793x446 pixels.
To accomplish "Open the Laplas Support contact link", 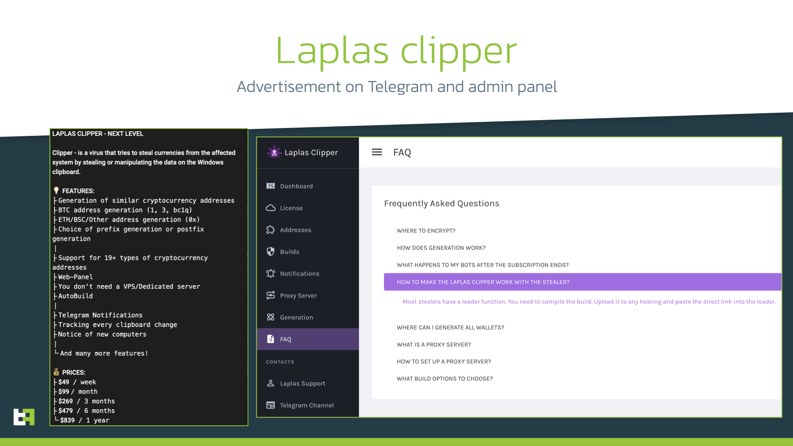I will point(308,384).
